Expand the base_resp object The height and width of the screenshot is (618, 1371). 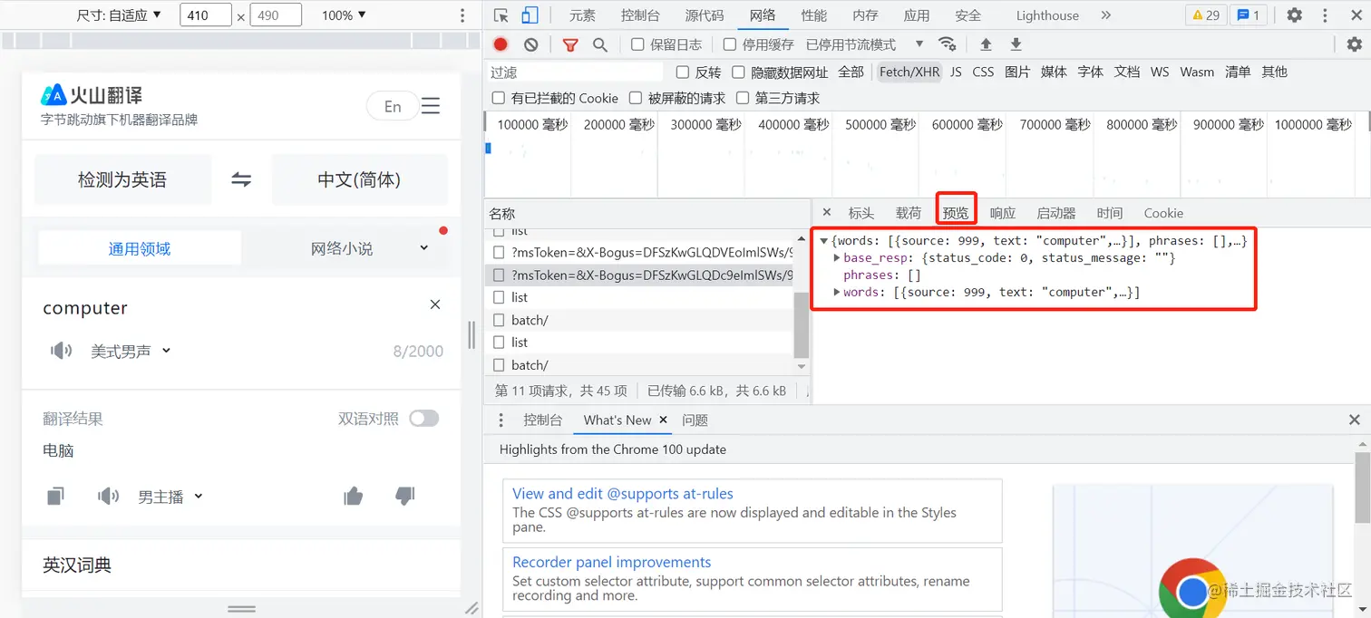click(837, 258)
